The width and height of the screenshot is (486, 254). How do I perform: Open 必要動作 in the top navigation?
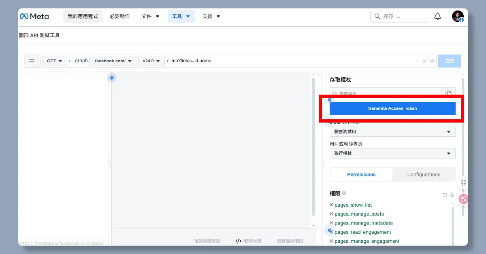tap(120, 16)
